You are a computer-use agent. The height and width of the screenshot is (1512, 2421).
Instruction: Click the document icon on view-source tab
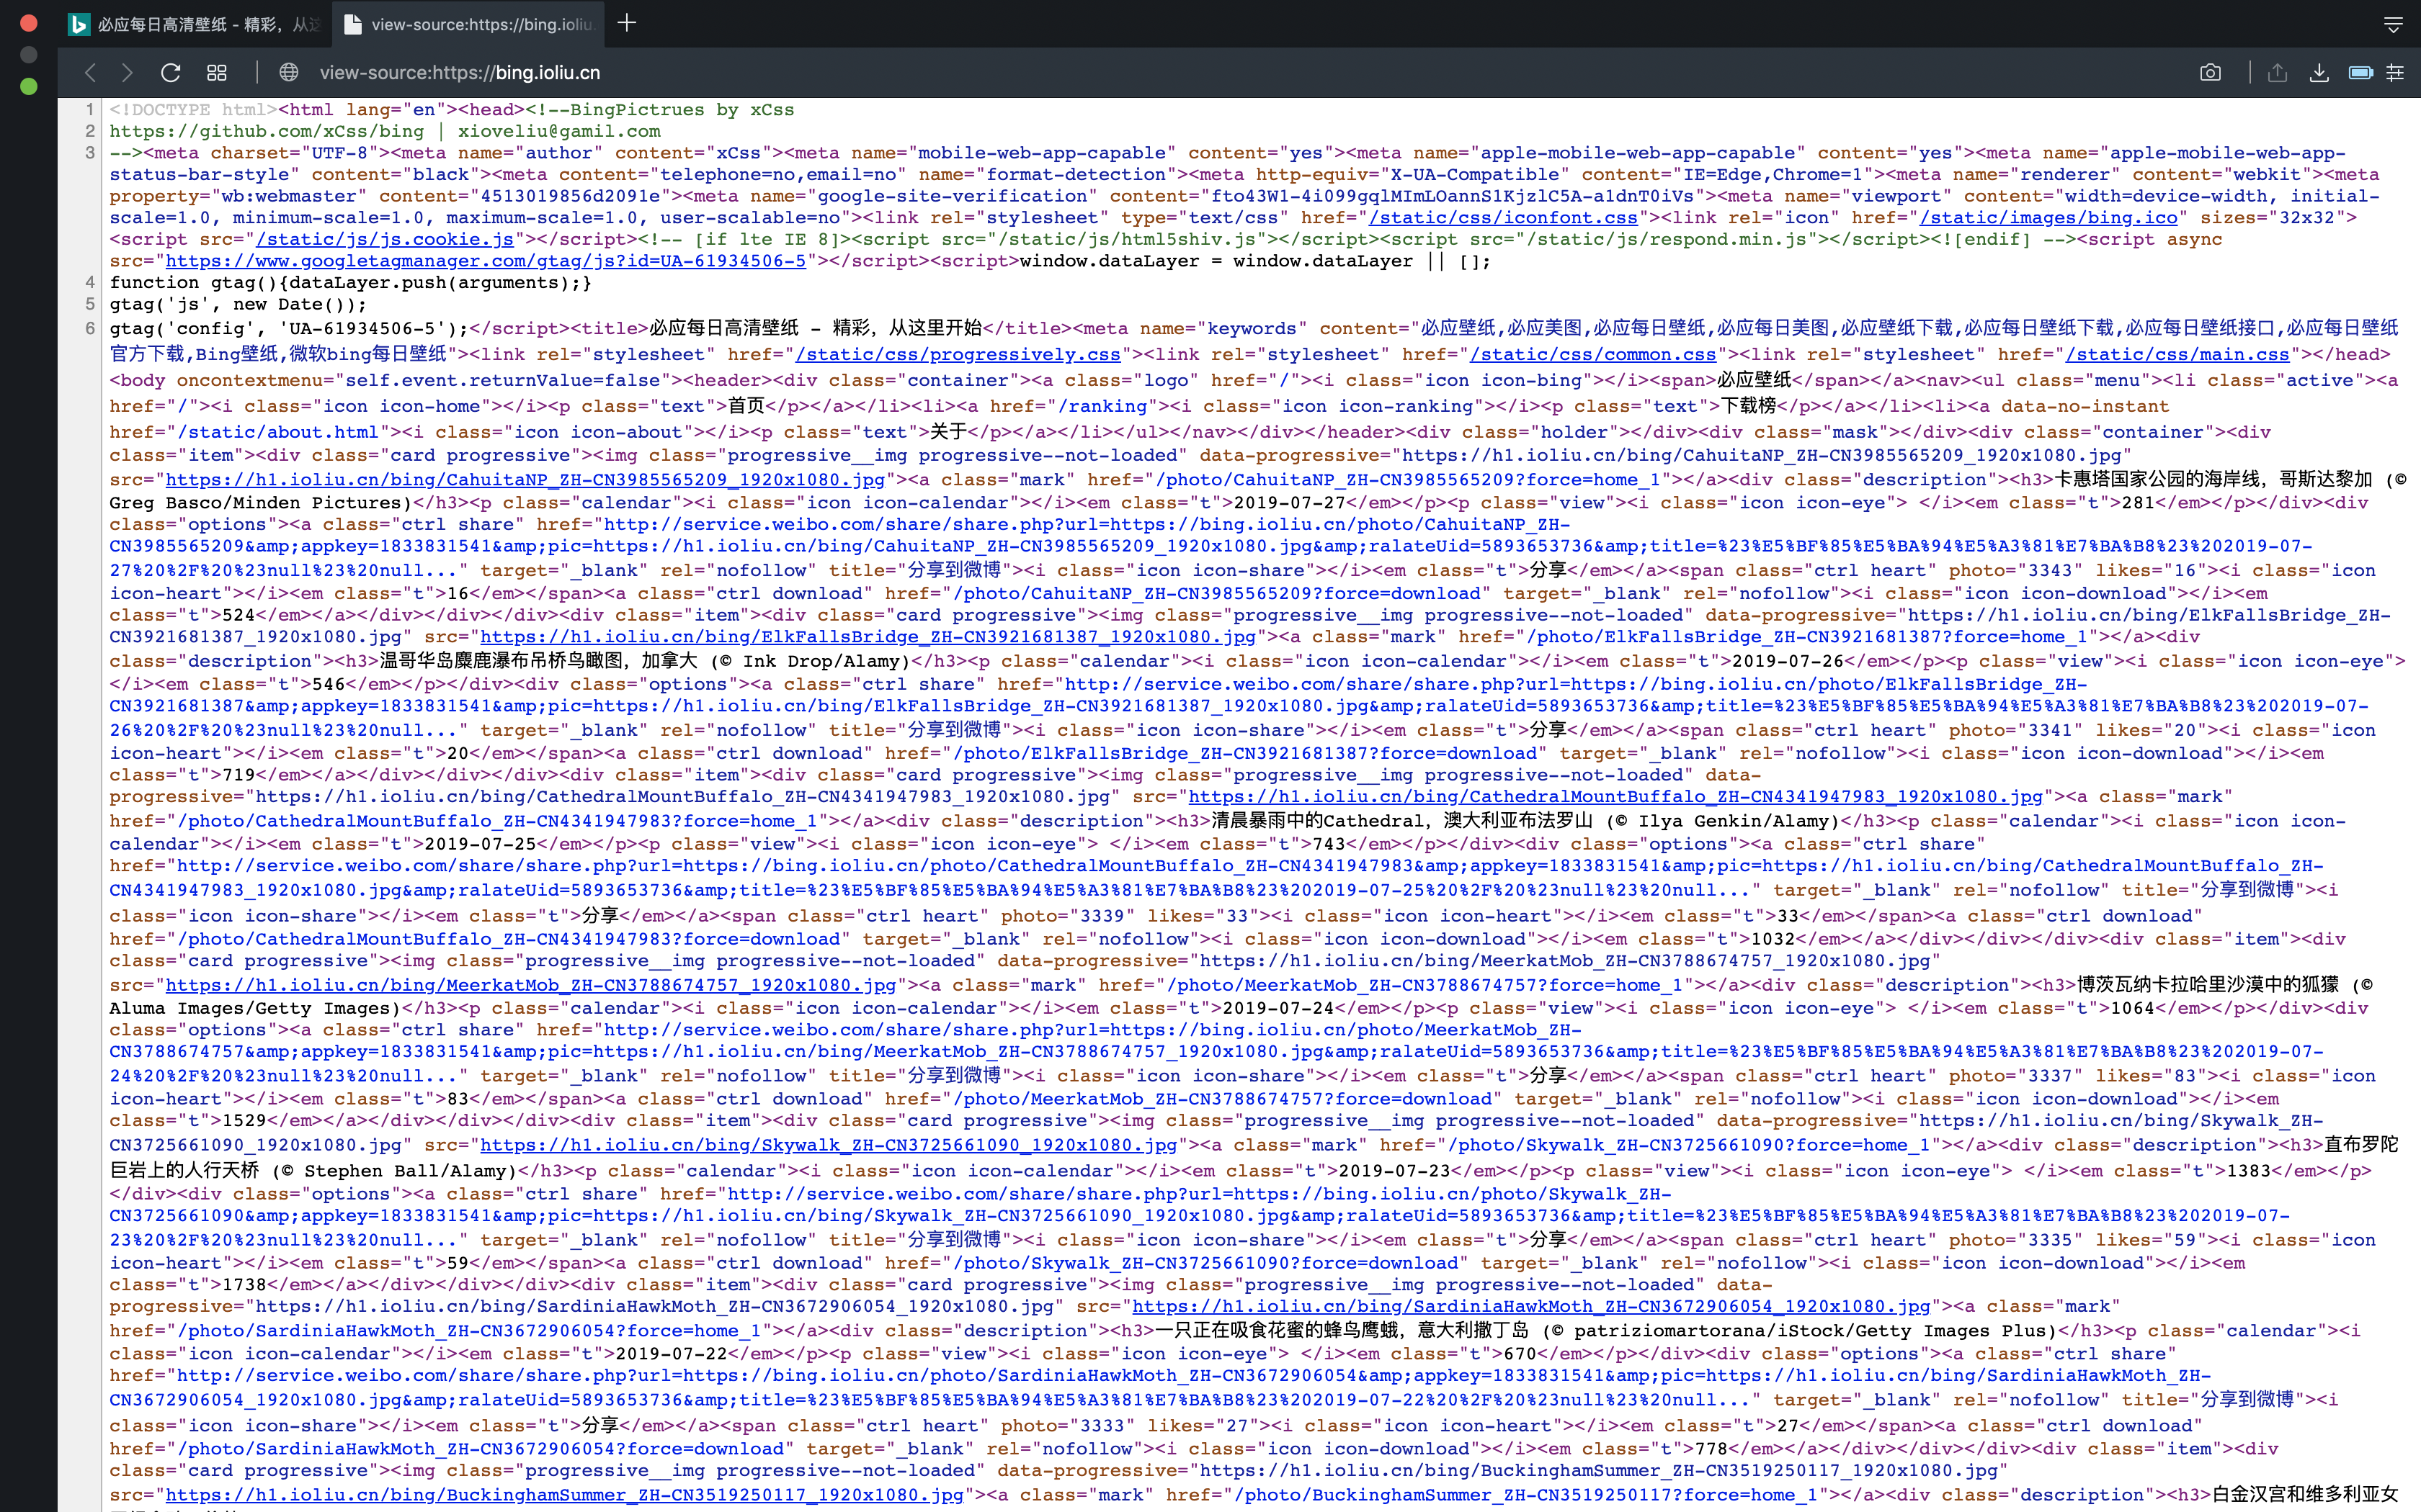click(x=352, y=24)
